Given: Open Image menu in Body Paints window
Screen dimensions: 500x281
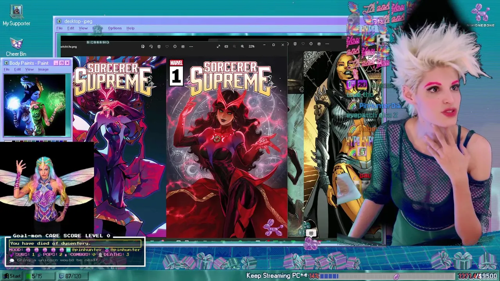Looking at the screenshot, I should [x=43, y=69].
